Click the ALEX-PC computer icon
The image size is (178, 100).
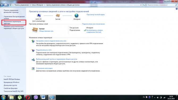(x=39, y=16)
